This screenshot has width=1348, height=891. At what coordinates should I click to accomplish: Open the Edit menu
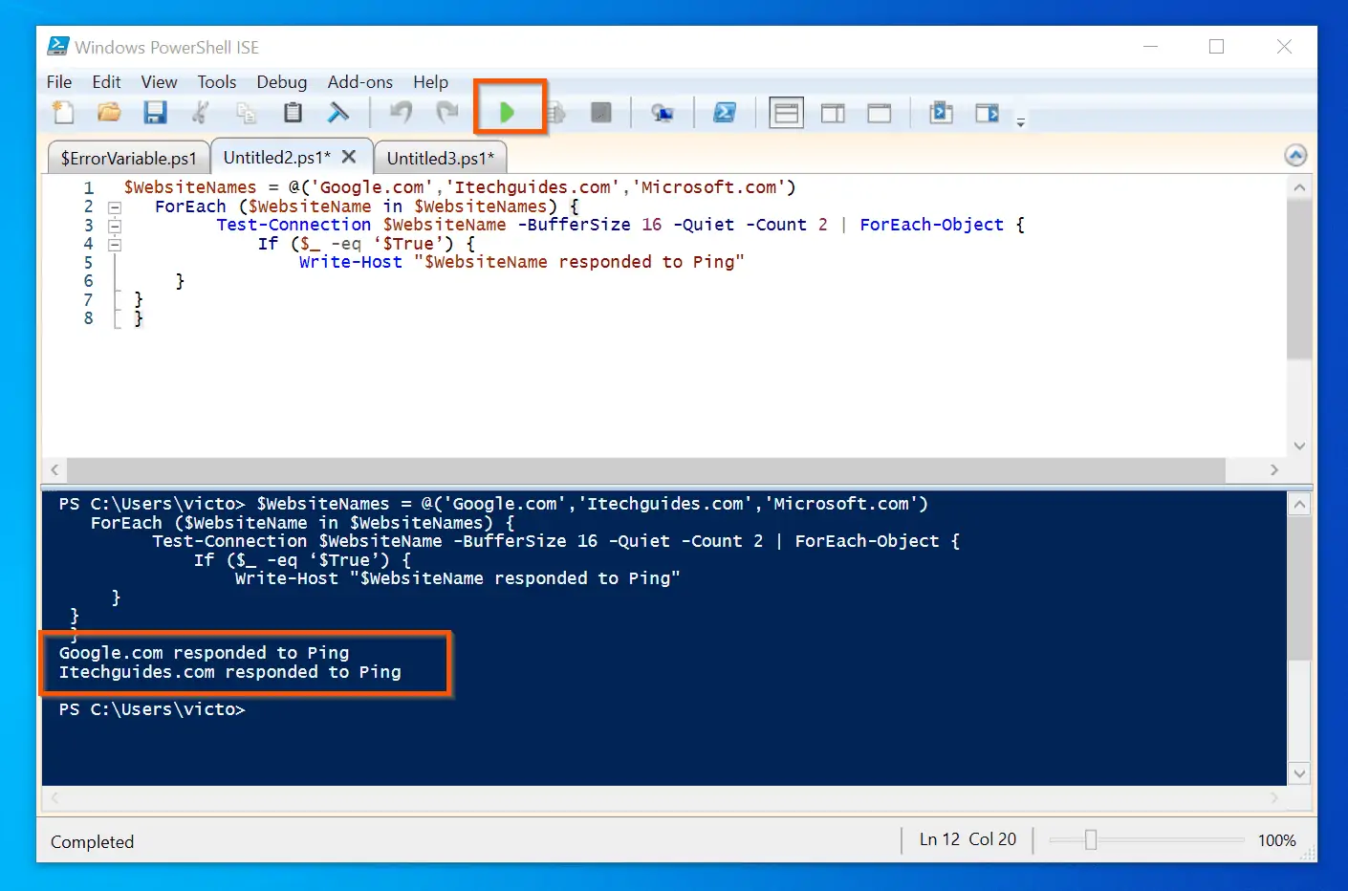point(106,82)
